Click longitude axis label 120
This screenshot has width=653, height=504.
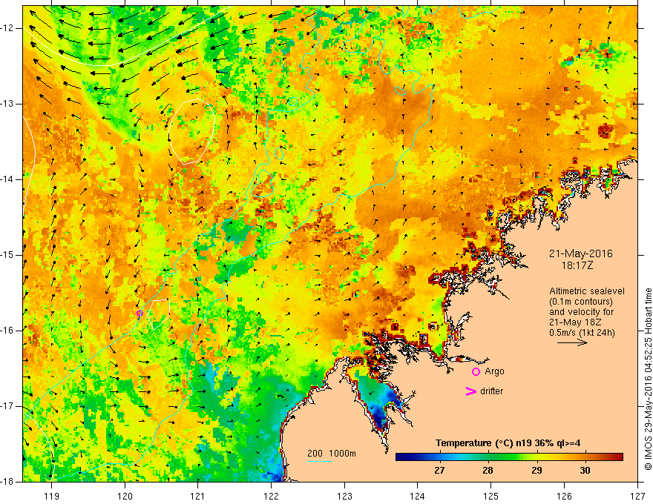coord(125,496)
